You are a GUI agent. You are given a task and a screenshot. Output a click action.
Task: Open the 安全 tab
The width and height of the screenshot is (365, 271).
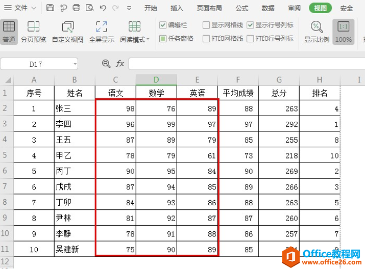click(347, 8)
